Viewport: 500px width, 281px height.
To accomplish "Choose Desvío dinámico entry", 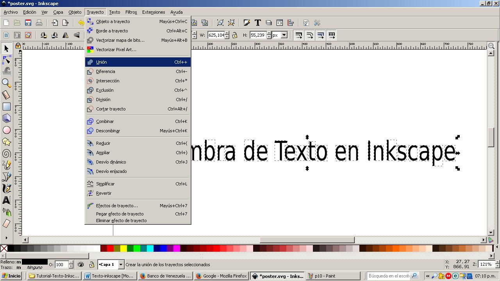I will coord(138,162).
